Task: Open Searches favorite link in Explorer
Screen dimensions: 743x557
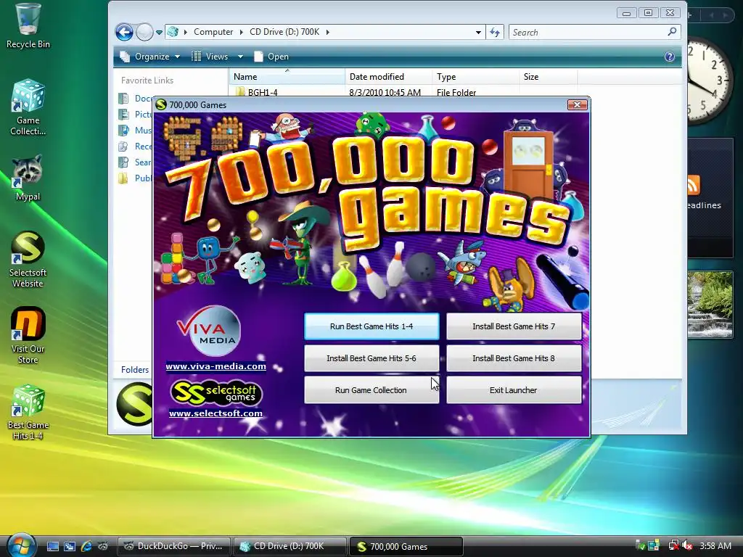Action: [x=136, y=162]
